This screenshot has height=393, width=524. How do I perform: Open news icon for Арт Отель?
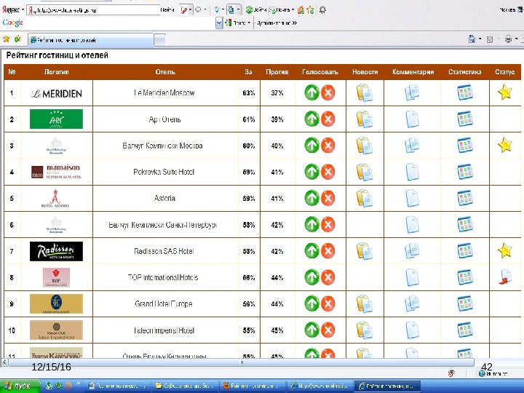coord(365,119)
